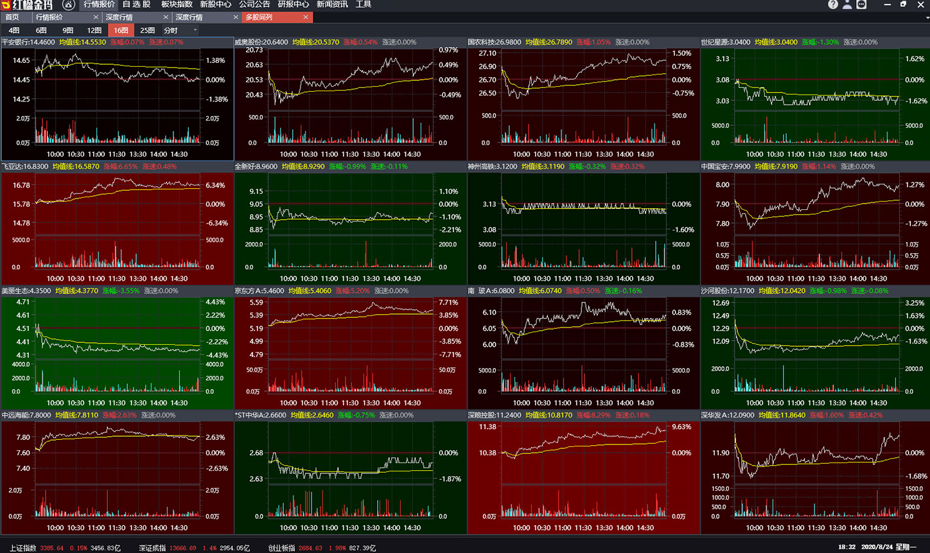Click the 上证指数 status bar entry

(66, 548)
